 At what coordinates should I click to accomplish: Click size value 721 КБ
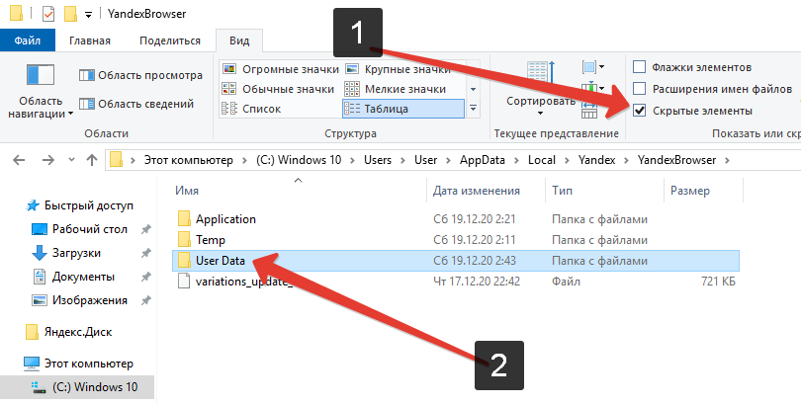tap(718, 282)
